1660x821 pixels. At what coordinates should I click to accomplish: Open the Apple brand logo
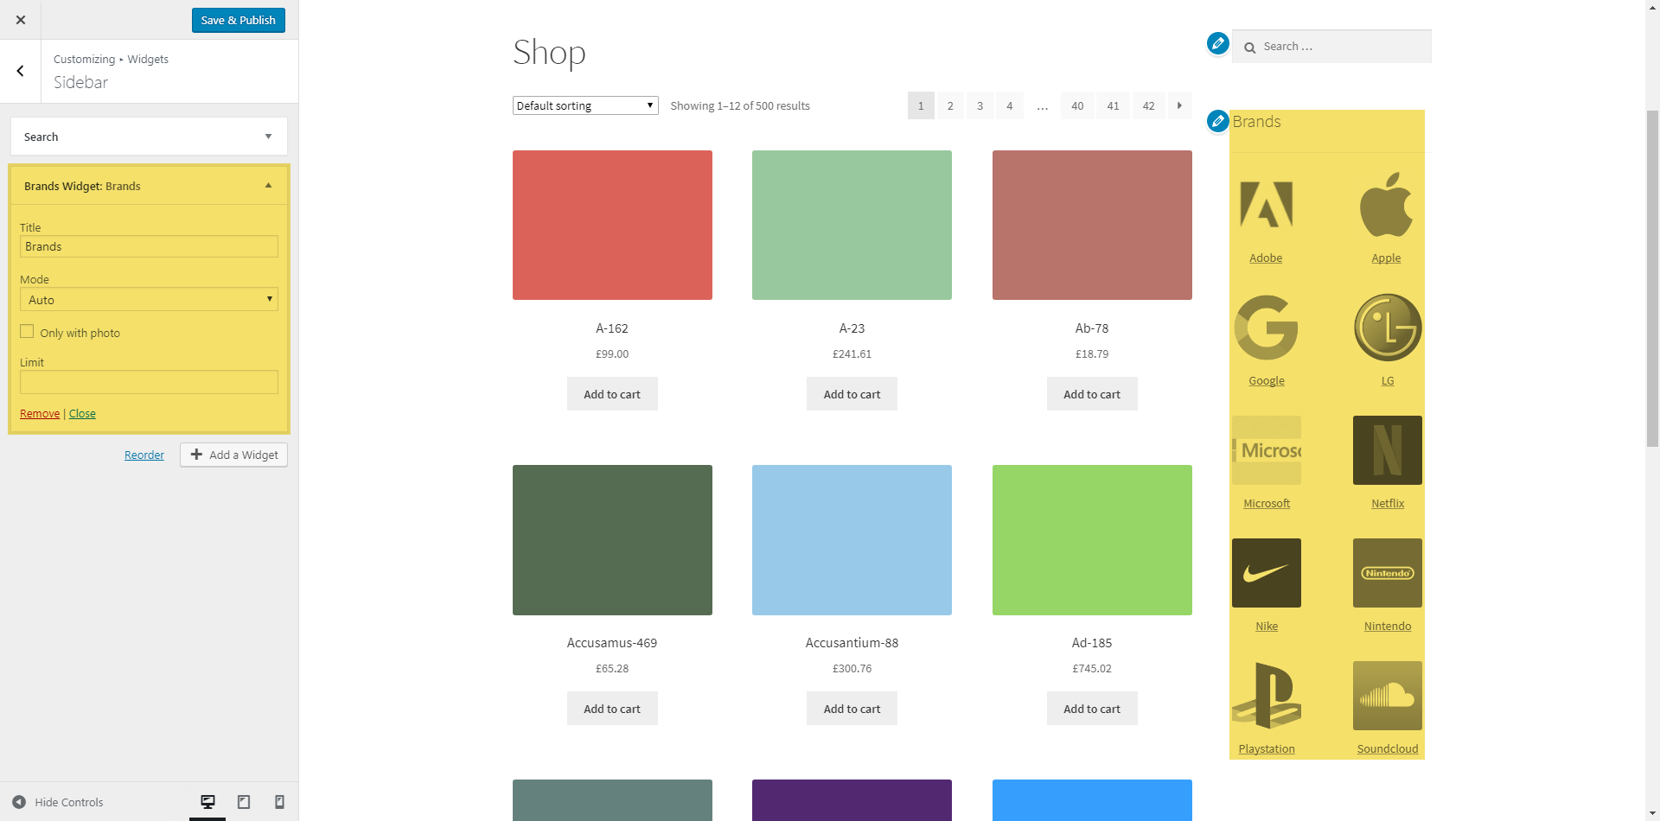tap(1387, 206)
